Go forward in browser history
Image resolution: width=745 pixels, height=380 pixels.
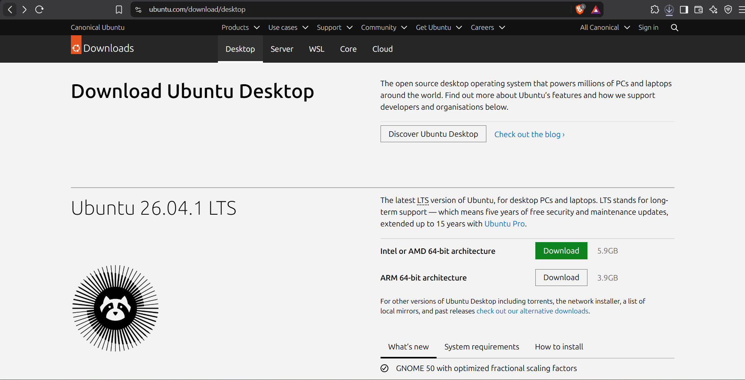pyautogui.click(x=24, y=9)
